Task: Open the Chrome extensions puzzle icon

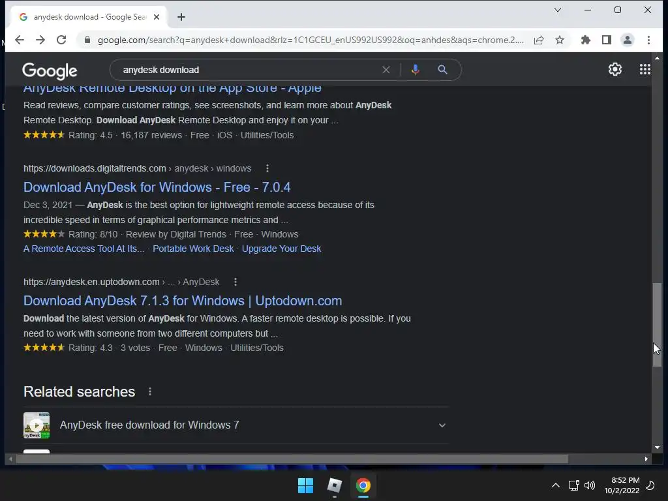Action: pyautogui.click(x=586, y=40)
